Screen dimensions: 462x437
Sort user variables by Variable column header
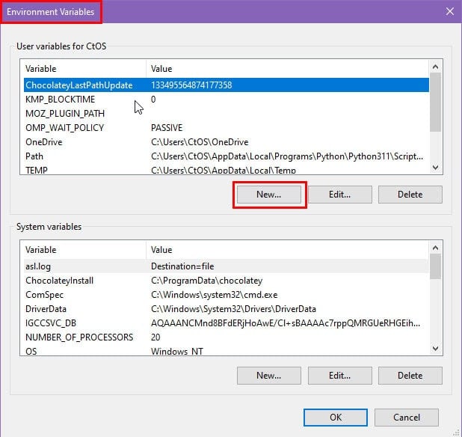(x=84, y=68)
